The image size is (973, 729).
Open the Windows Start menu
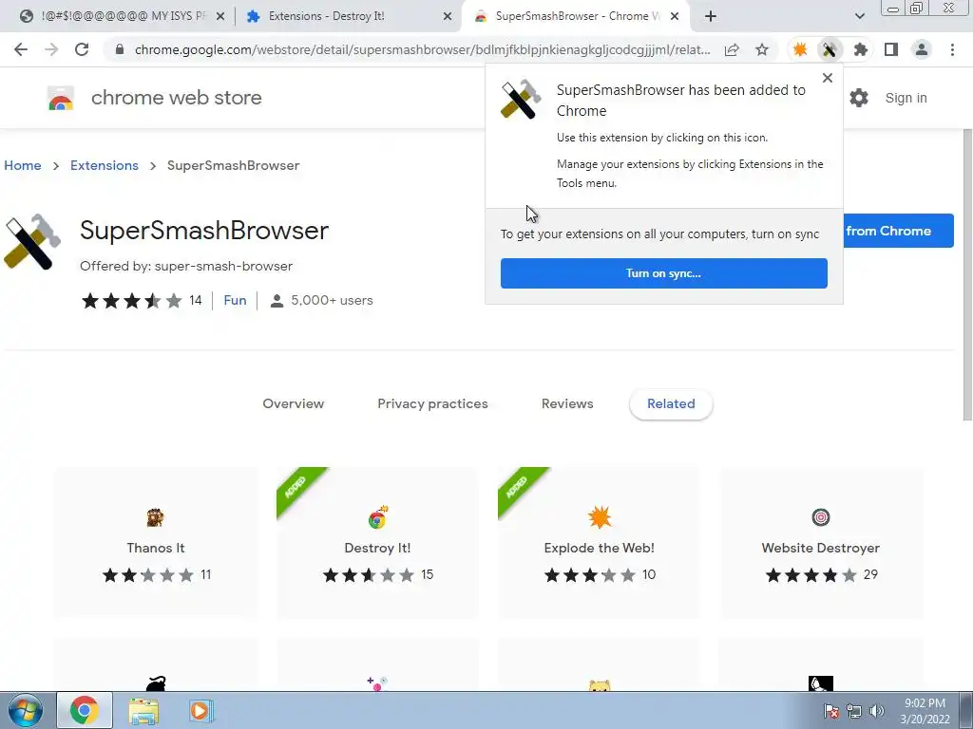point(25,710)
